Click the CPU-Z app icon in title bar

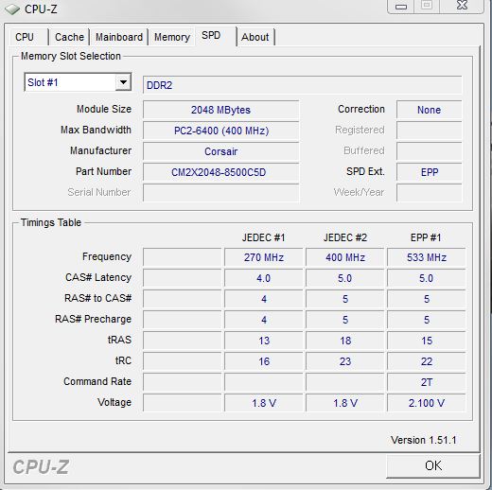(x=12, y=9)
